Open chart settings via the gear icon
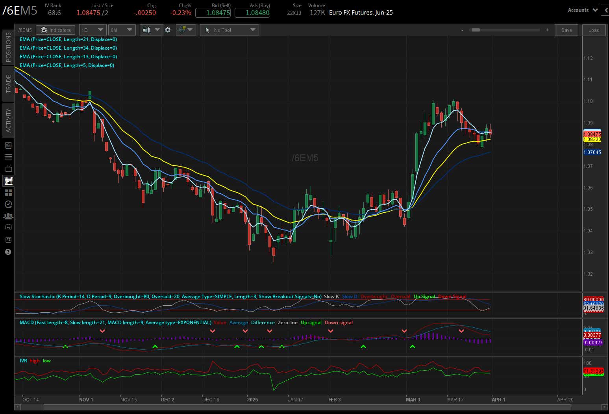This screenshot has width=609, height=414. 168,30
